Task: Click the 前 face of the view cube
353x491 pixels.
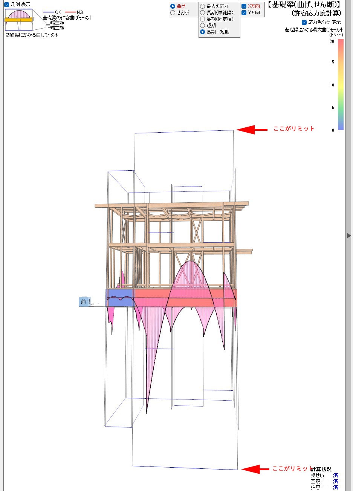Action: click(83, 302)
